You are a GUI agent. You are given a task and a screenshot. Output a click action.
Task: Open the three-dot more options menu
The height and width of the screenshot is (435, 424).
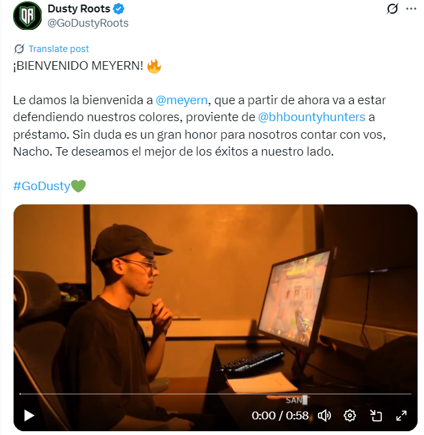pyautogui.click(x=411, y=9)
